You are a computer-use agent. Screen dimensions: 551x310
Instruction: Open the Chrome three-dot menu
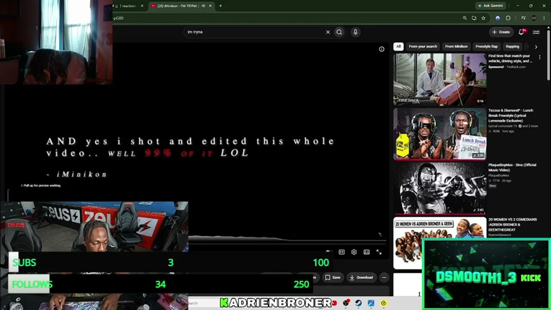544,18
